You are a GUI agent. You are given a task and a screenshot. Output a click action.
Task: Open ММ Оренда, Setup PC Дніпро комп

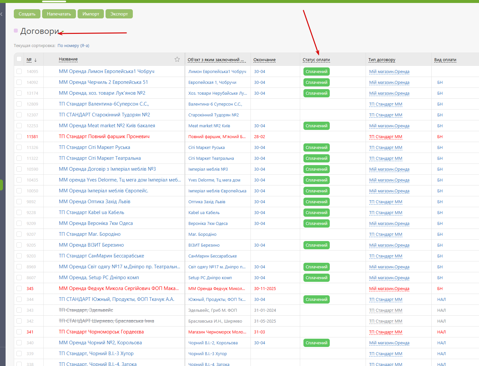tap(99, 278)
